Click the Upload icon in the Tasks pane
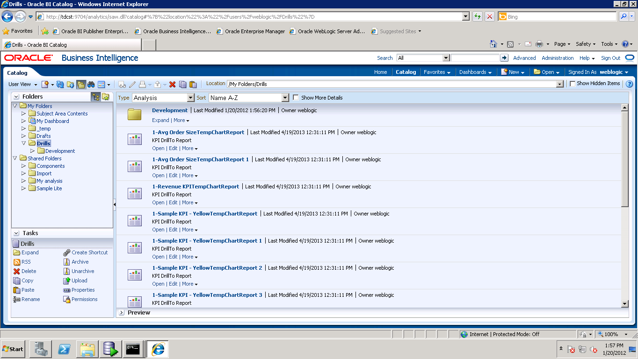 click(67, 281)
